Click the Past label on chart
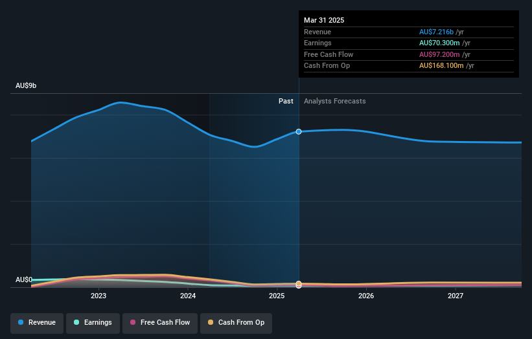This screenshot has height=339, width=532. [x=286, y=102]
